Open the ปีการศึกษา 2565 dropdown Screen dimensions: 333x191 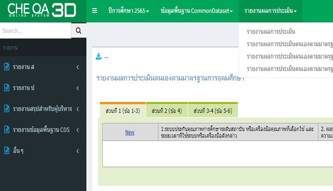129,11
